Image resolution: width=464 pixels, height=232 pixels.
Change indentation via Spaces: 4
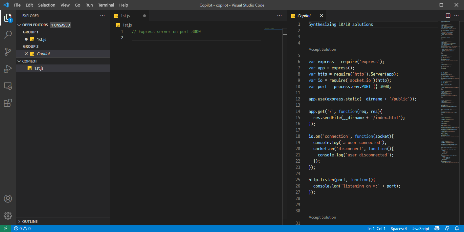pyautogui.click(x=399, y=228)
